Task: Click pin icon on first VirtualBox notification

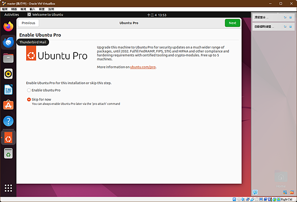Action: click(x=285, y=17)
